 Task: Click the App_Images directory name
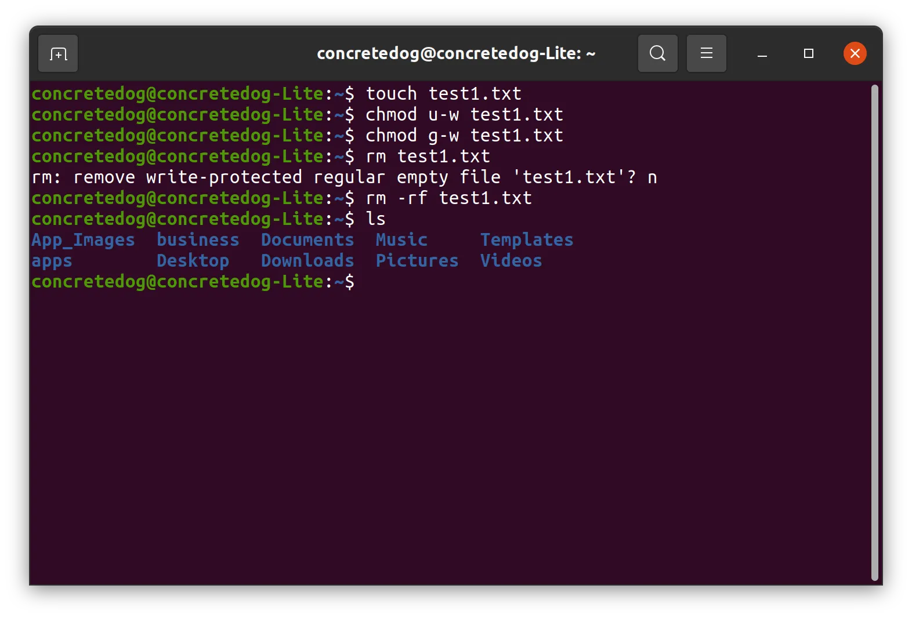click(x=83, y=240)
